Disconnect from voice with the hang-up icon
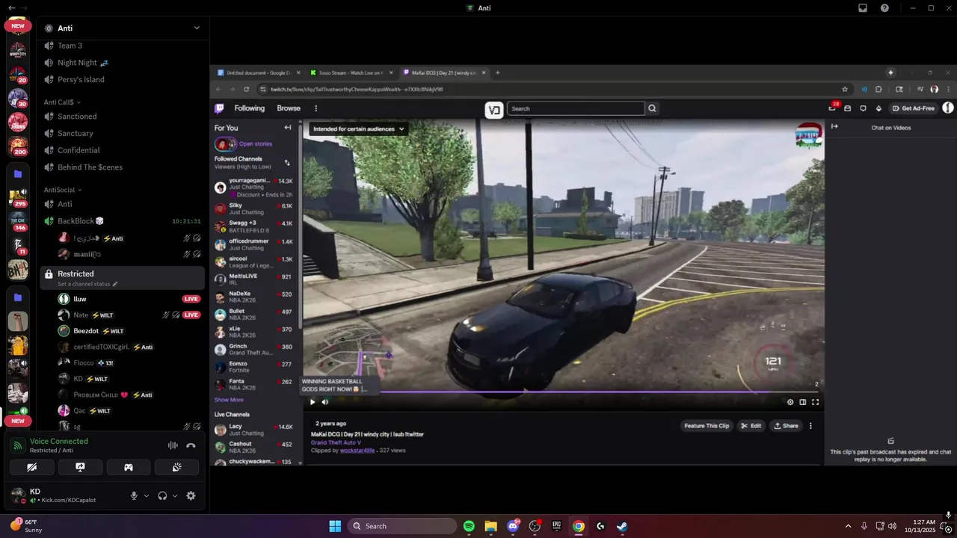The width and height of the screenshot is (957, 538). click(191, 445)
